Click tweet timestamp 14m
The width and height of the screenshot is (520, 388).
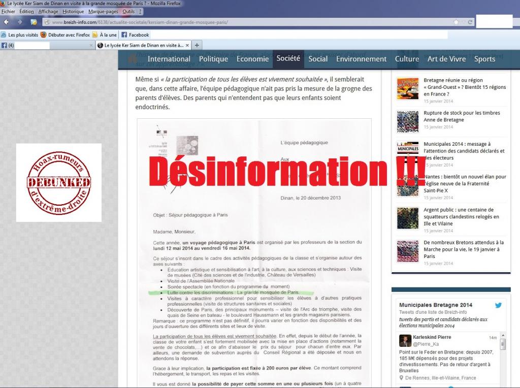(x=493, y=338)
